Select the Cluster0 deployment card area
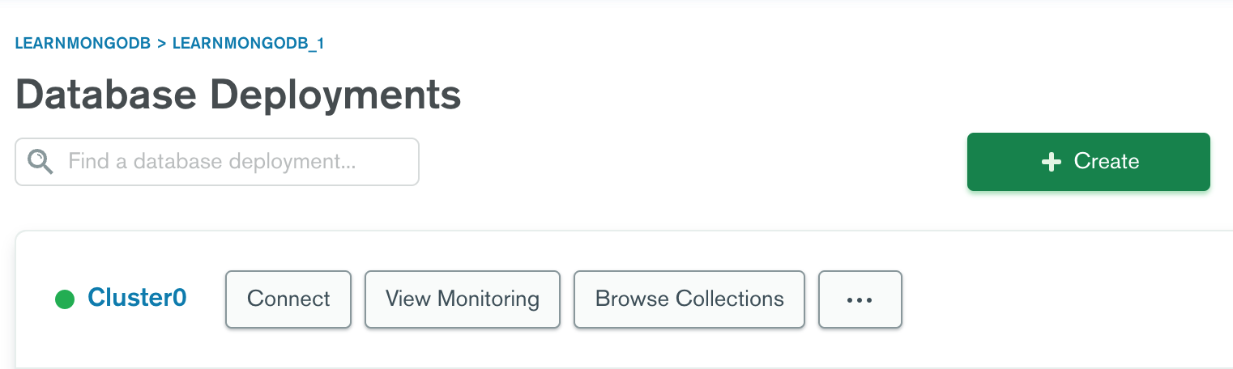 coord(624,299)
